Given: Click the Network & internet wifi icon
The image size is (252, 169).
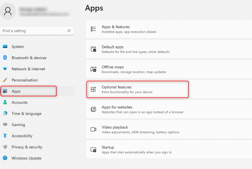Looking at the screenshot, I should pos(5,69).
